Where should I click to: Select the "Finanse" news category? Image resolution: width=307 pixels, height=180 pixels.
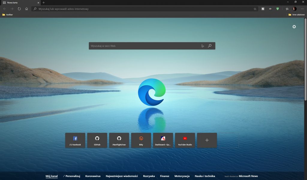pyautogui.click(x=165, y=176)
